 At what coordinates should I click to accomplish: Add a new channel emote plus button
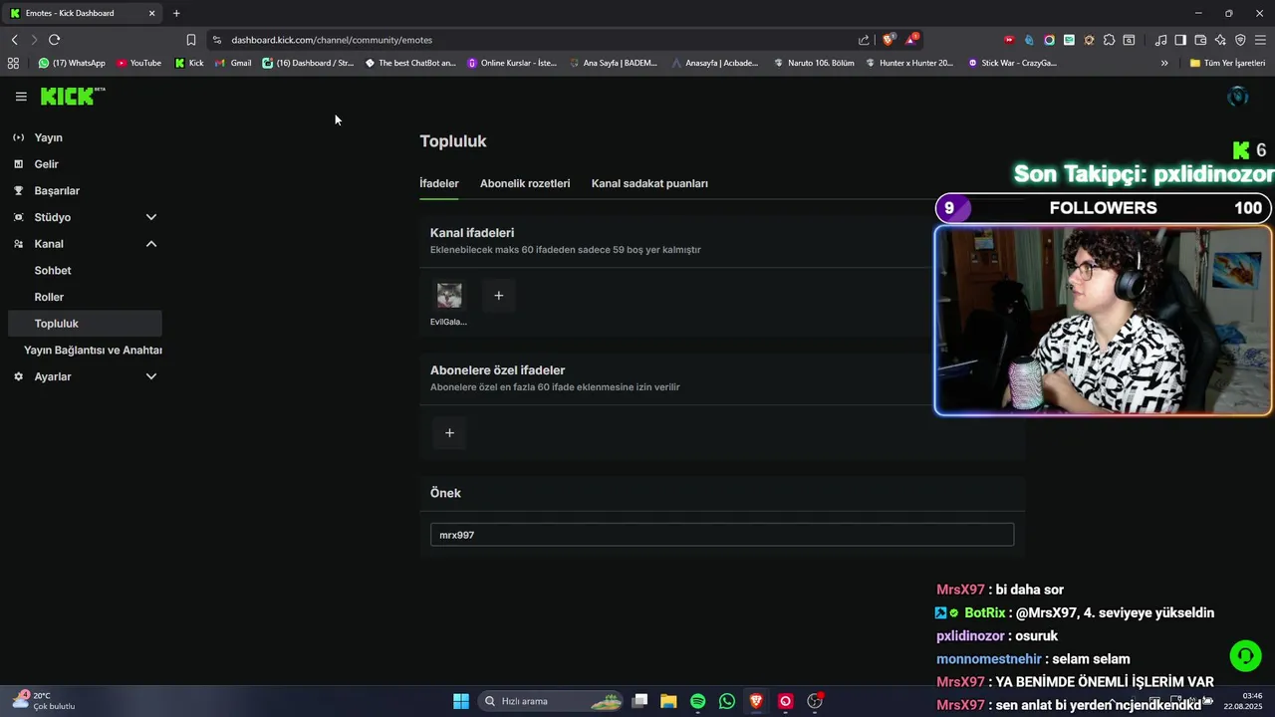499,295
